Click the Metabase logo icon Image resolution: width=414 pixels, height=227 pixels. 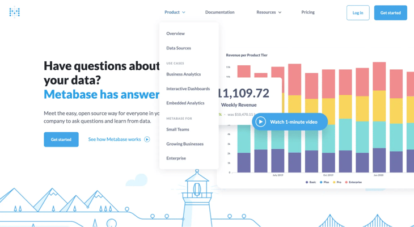(15, 12)
